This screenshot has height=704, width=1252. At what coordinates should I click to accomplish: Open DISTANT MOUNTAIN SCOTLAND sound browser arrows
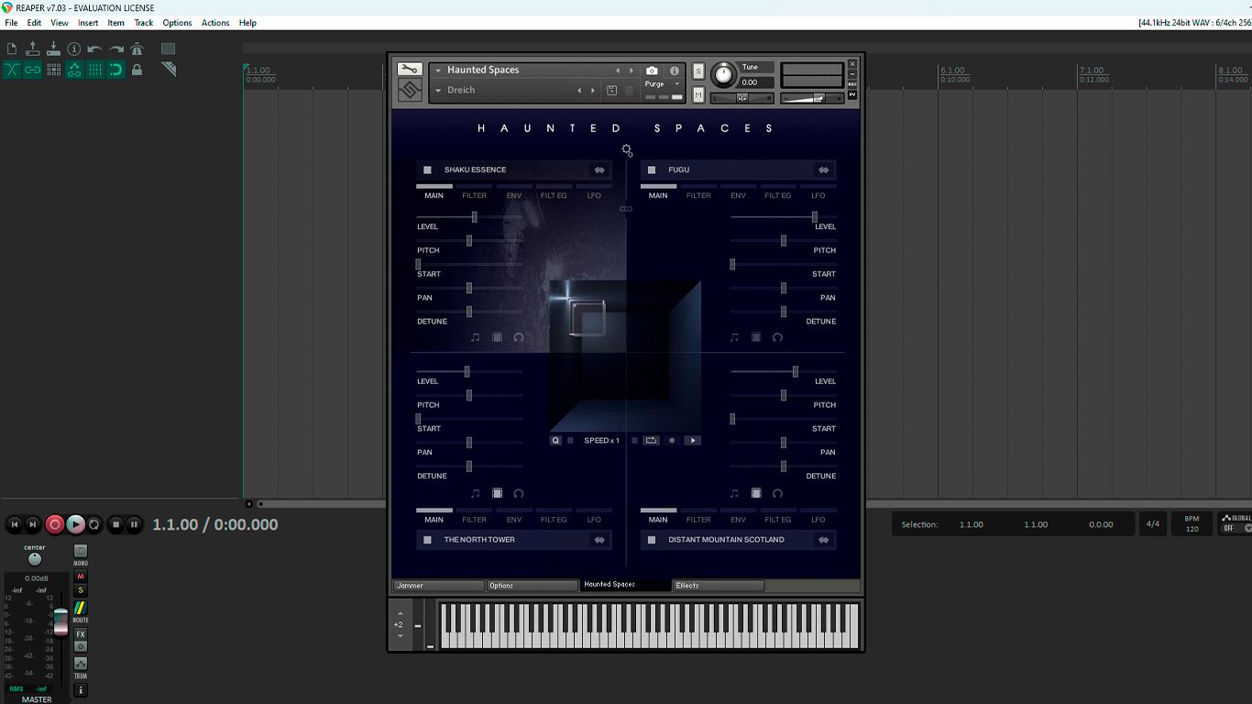point(823,540)
